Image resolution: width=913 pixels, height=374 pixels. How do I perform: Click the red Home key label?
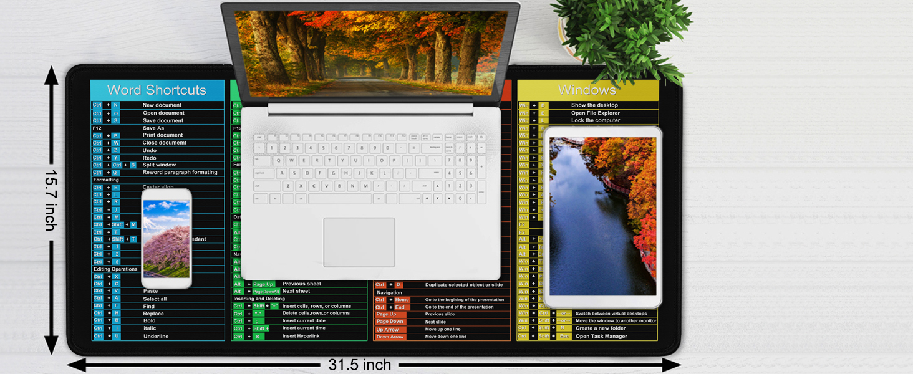402,300
